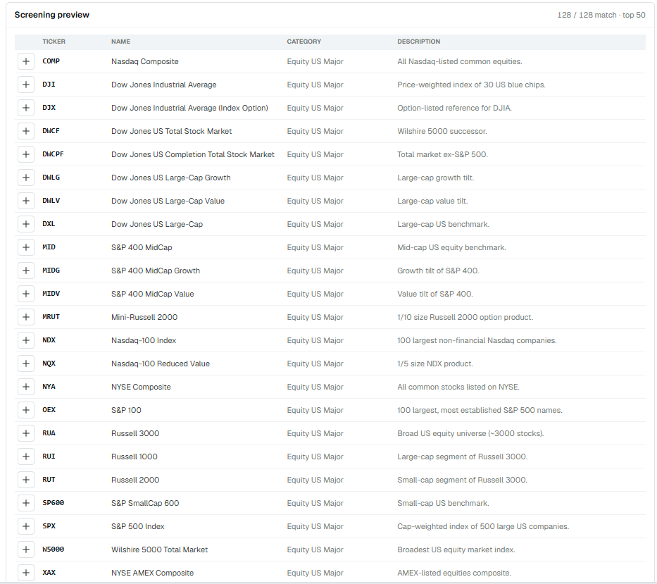Click plus icon beside OEX
Viewport: 657px width, 584px height.
click(x=26, y=410)
